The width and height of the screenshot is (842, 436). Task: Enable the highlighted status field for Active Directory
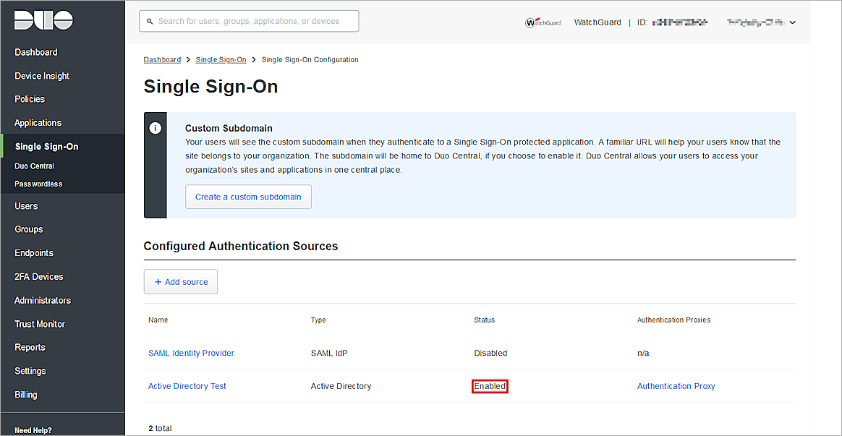pyautogui.click(x=490, y=386)
